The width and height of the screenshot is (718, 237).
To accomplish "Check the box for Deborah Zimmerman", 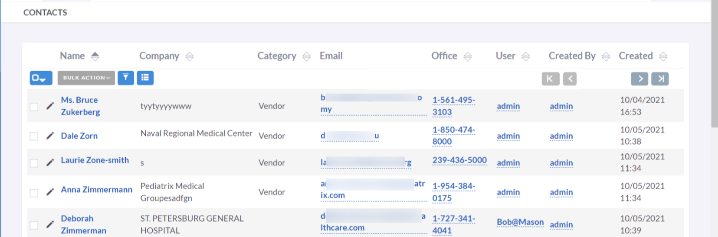I will coord(34,225).
